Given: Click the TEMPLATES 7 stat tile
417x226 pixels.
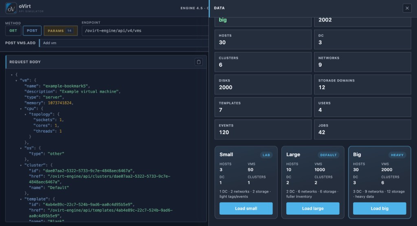Looking at the screenshot, I should pos(263,107).
